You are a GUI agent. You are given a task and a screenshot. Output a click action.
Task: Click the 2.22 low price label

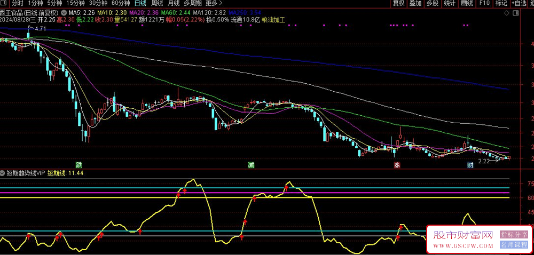point(484,162)
